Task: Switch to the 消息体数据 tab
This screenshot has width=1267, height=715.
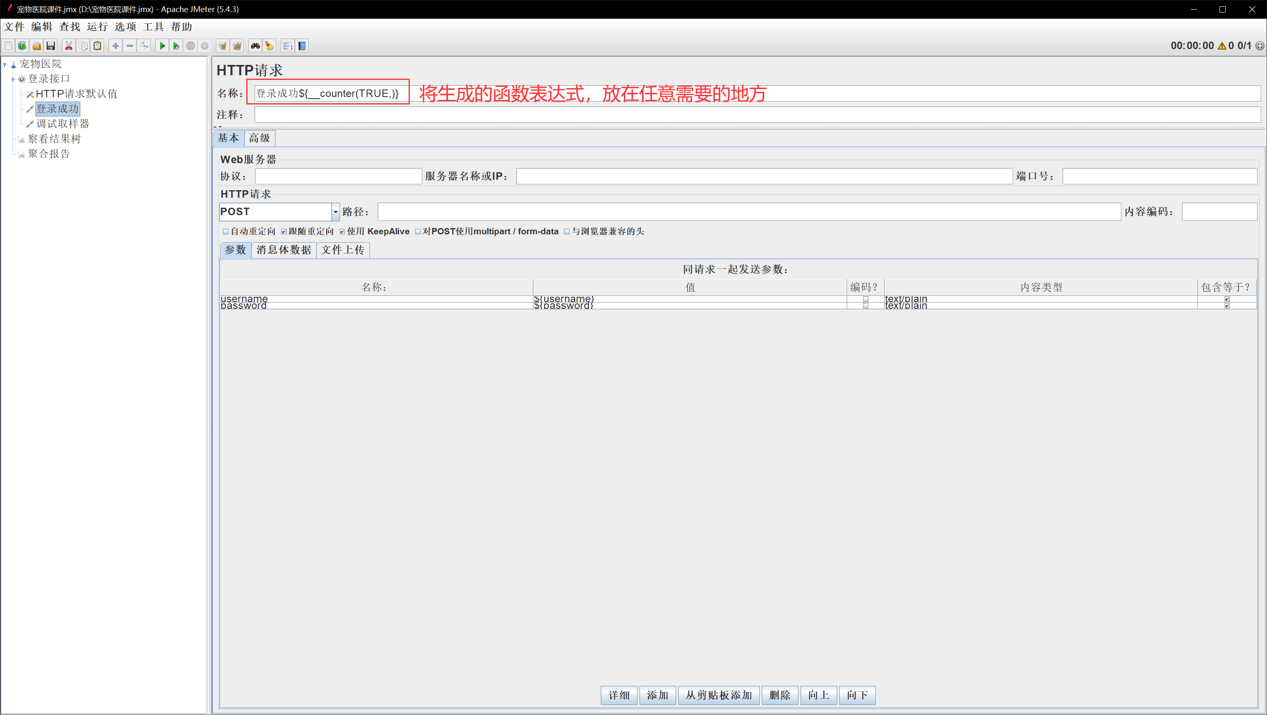Action: 283,250
